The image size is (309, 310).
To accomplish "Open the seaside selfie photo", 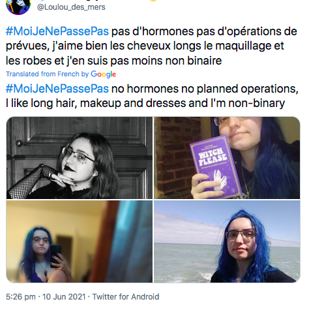I will coord(227,241).
